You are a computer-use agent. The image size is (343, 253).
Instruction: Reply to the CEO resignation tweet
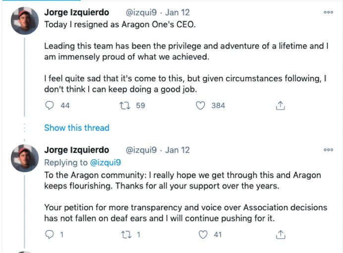tap(50, 105)
